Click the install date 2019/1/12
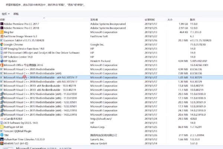Viewport: 223px width, 149px height. tap(151, 139)
